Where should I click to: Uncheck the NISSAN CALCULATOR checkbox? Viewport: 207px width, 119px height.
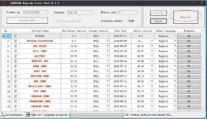tap(15, 41)
